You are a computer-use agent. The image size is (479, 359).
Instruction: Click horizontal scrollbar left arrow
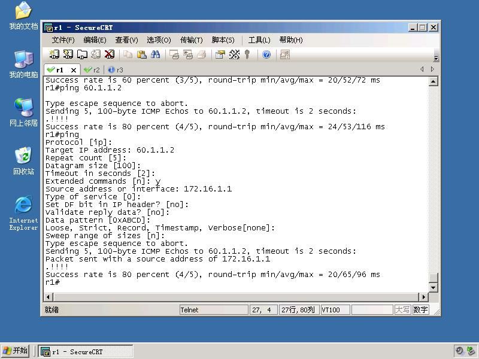coord(48,297)
